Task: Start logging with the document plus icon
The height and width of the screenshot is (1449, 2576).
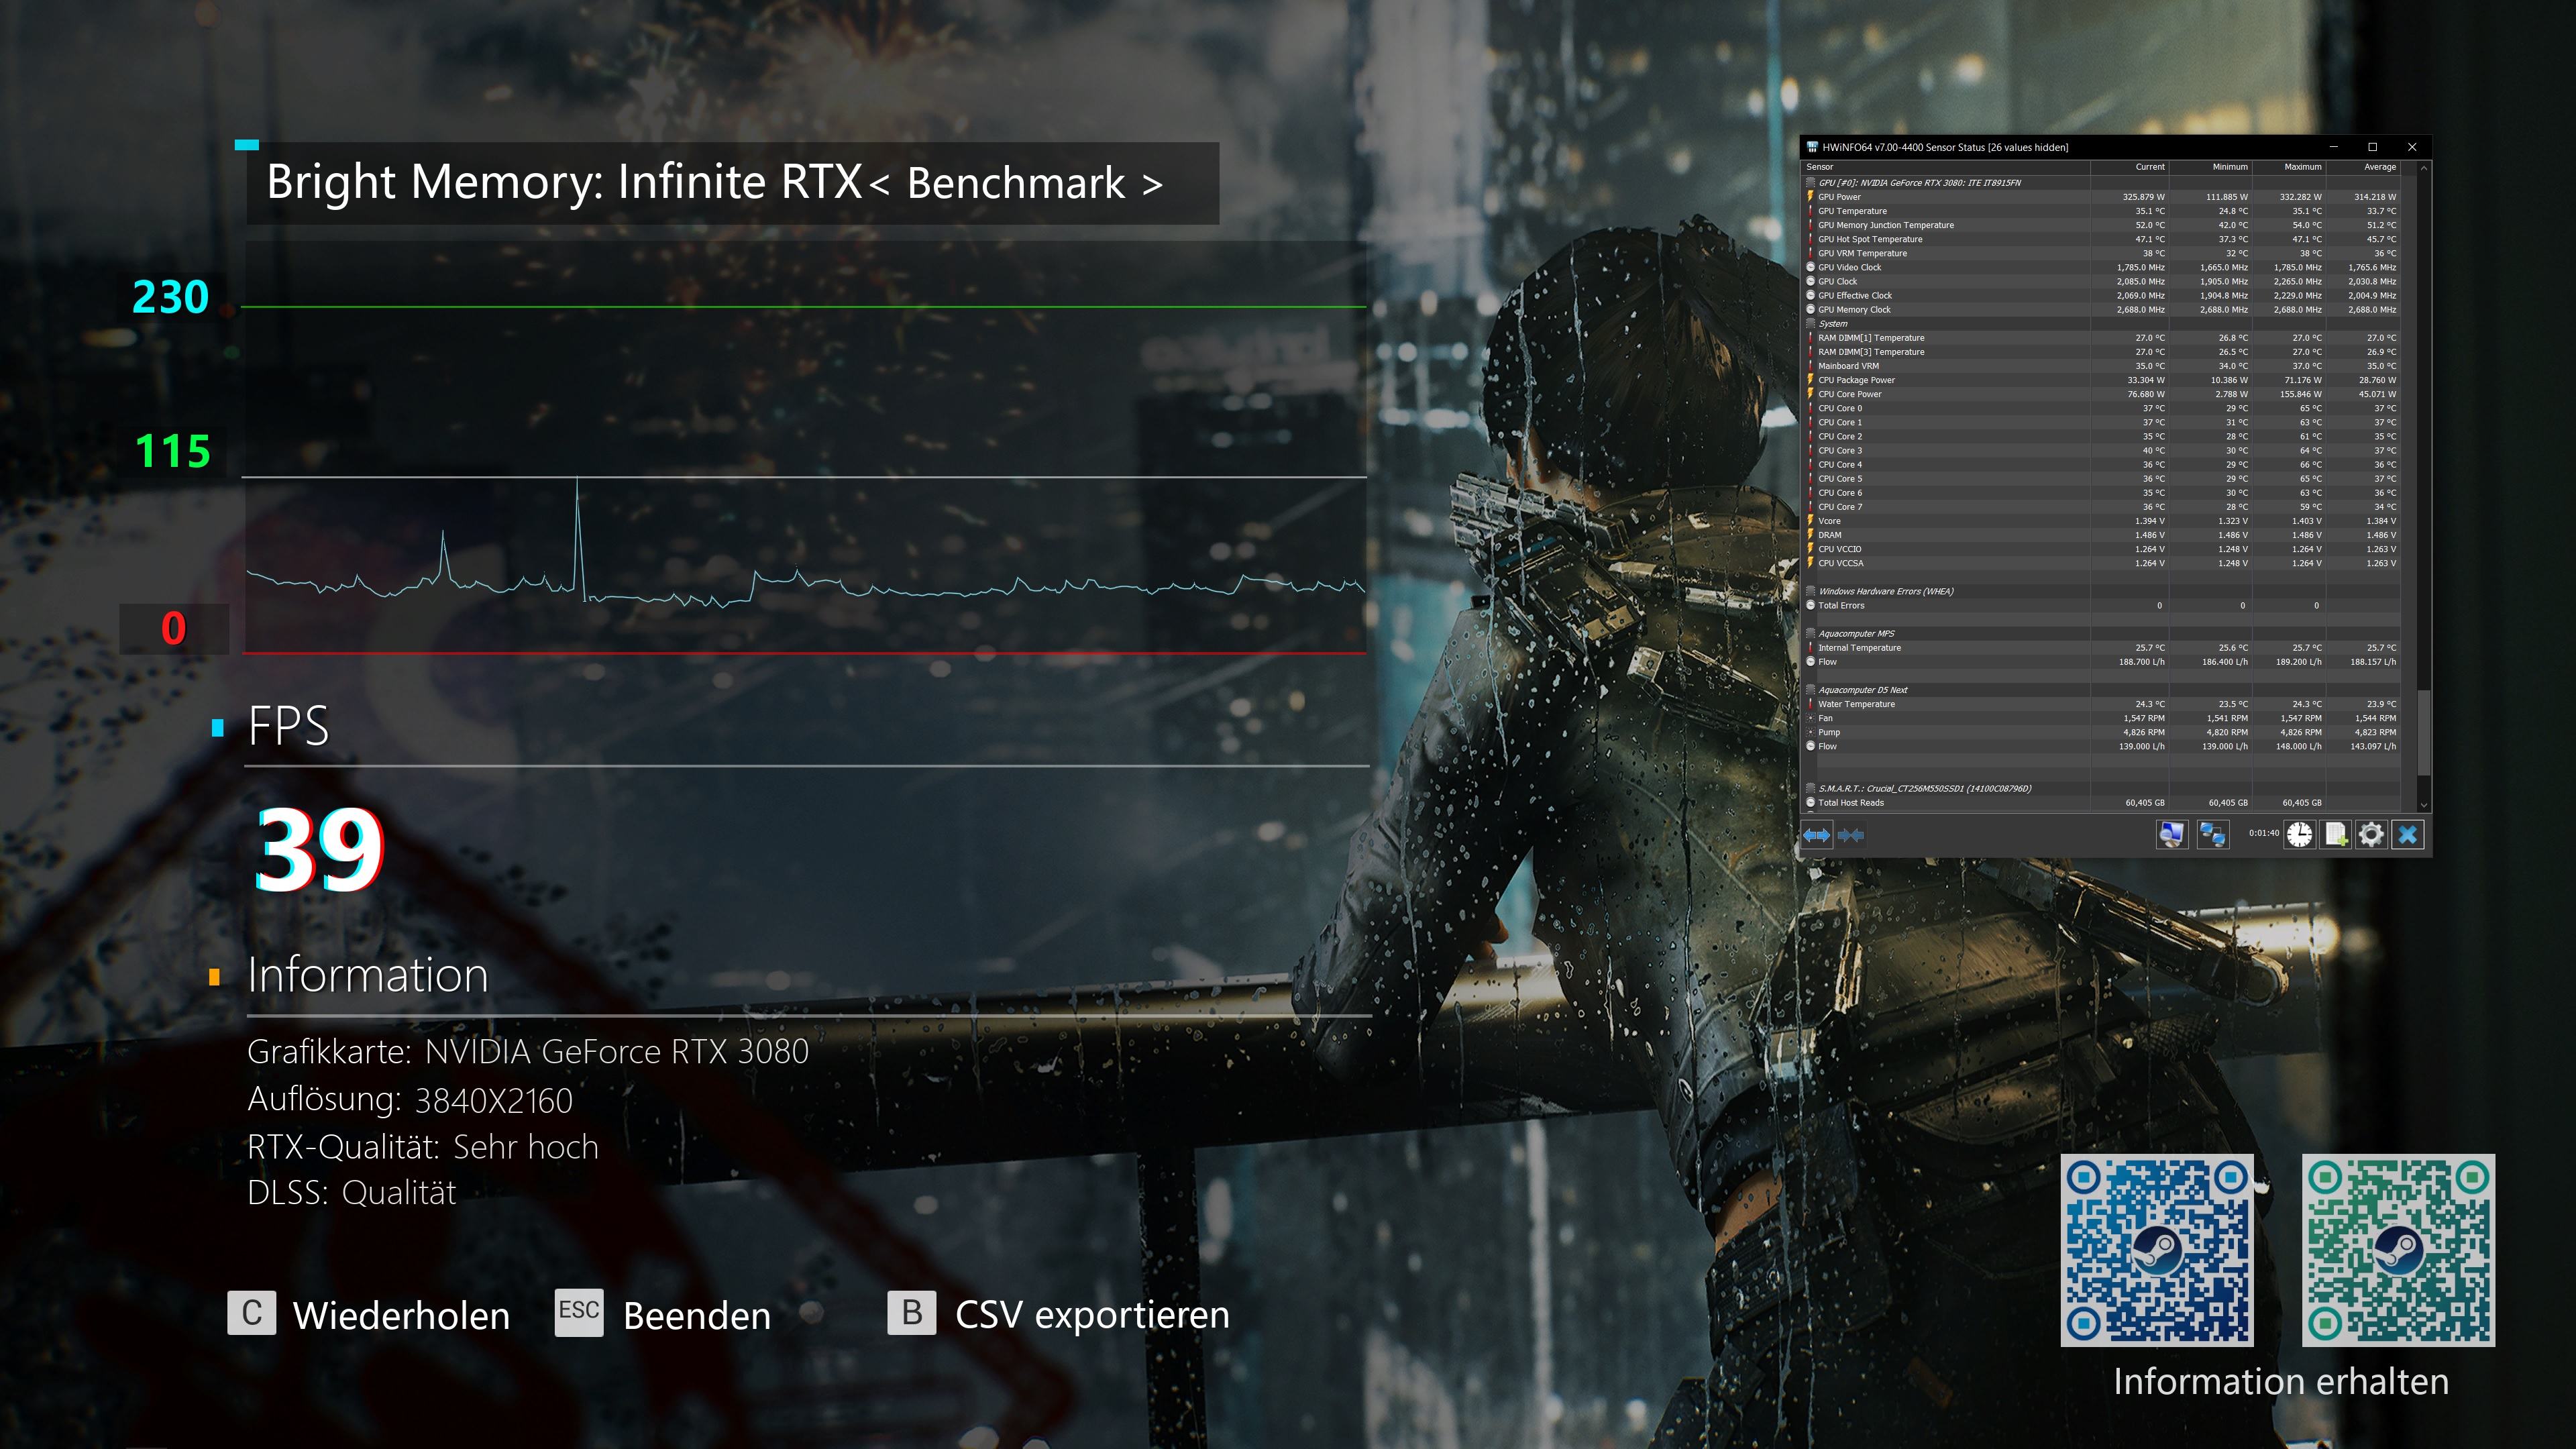Action: 2335,834
